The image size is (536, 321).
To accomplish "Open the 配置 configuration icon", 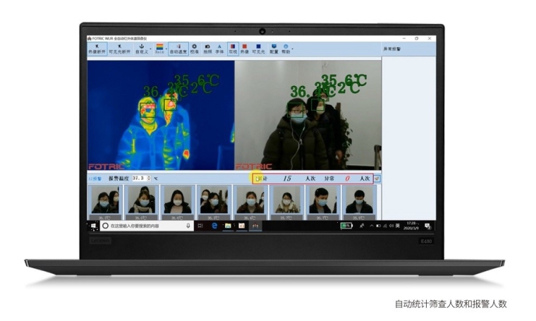I will click(274, 49).
